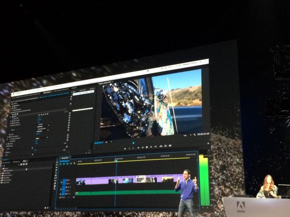Click the blue Program monitor current timecode
Screen dimensions: 290x217
coord(99,143)
